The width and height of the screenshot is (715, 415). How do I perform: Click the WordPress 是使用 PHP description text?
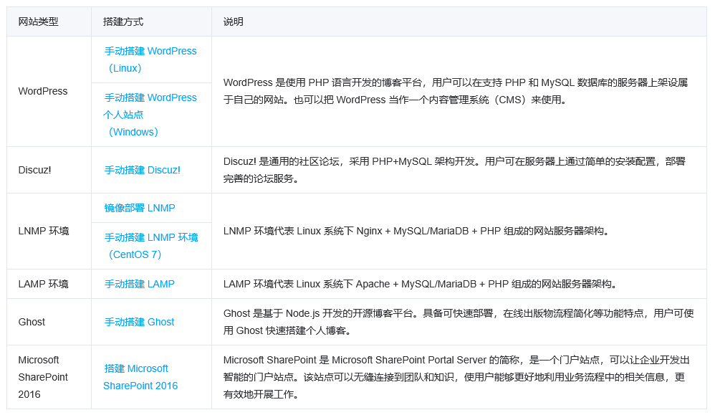tap(456, 91)
